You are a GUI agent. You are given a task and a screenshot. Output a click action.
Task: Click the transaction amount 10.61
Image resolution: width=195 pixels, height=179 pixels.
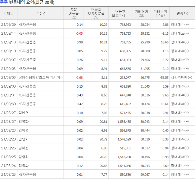pyautogui.click(x=165, y=104)
